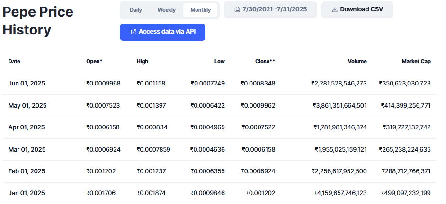This screenshot has height=204, width=446.
Task: Click the April volume ₹1,781,981,346,874
Action: 340,127
